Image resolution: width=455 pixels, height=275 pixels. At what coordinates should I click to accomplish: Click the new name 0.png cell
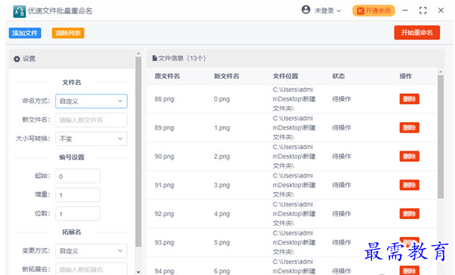pos(222,99)
